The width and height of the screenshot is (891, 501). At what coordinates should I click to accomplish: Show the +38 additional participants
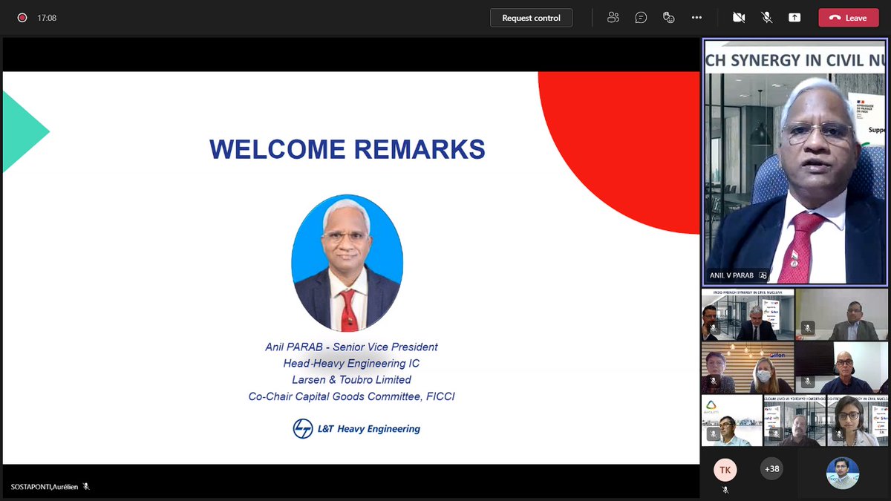click(771, 469)
